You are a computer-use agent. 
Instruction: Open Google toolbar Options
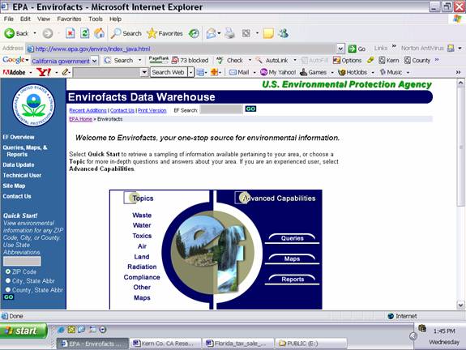pyautogui.click(x=347, y=60)
